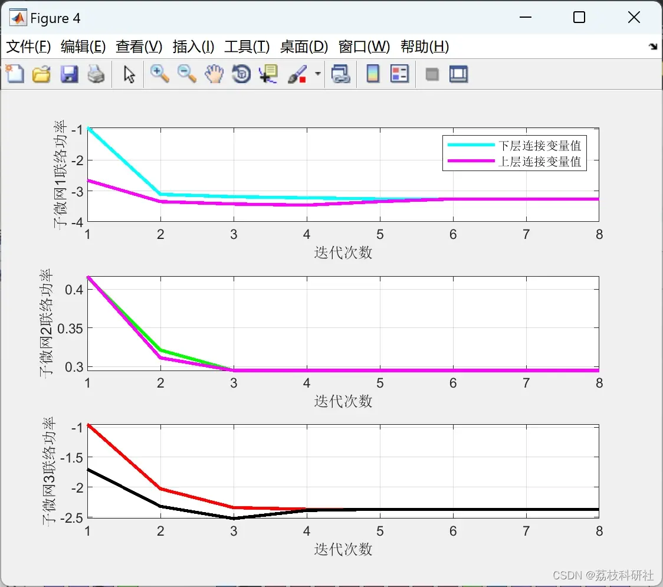Viewport: 663px width, 587px height.
Task: Activate the Zoom Out magnifier tool
Action: [x=186, y=74]
